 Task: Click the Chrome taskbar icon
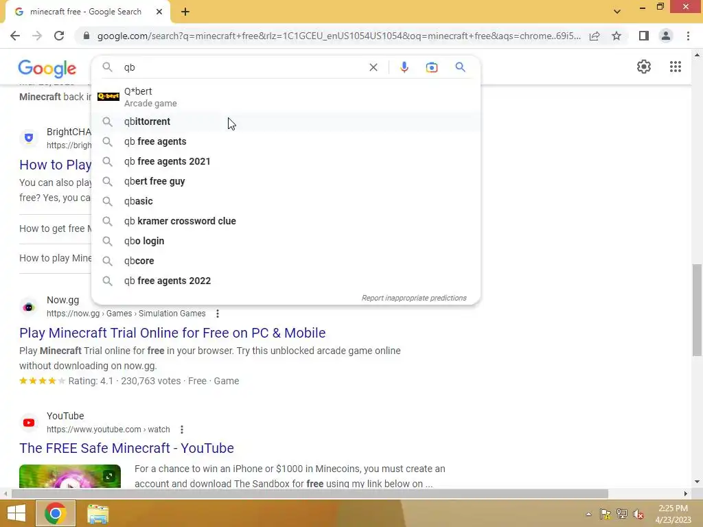(55, 513)
